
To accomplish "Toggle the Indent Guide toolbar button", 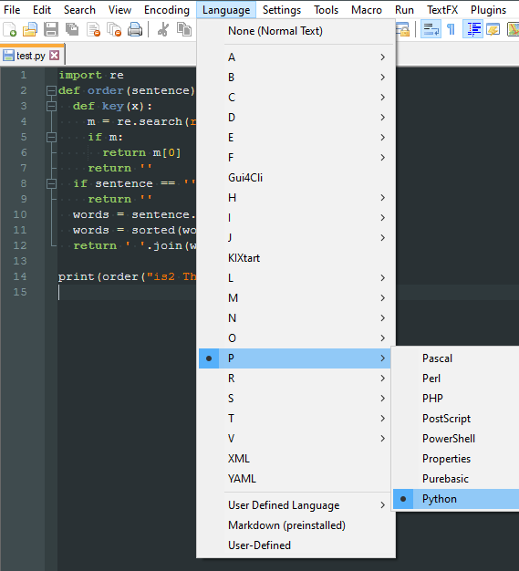I will (x=472, y=29).
